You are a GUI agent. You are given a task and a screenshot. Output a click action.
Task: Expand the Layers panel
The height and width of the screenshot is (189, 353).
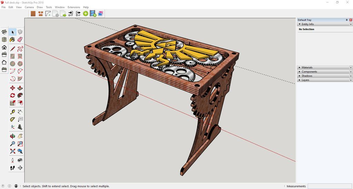(300, 80)
